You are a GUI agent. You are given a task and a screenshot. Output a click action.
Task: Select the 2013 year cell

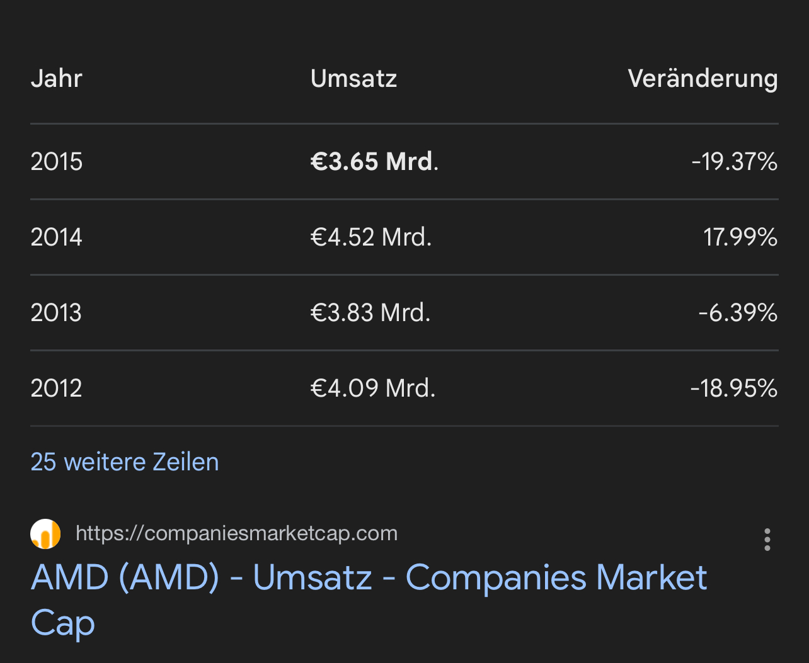[57, 313]
